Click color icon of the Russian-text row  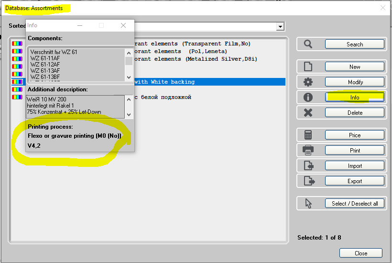pyautogui.click(x=17, y=97)
